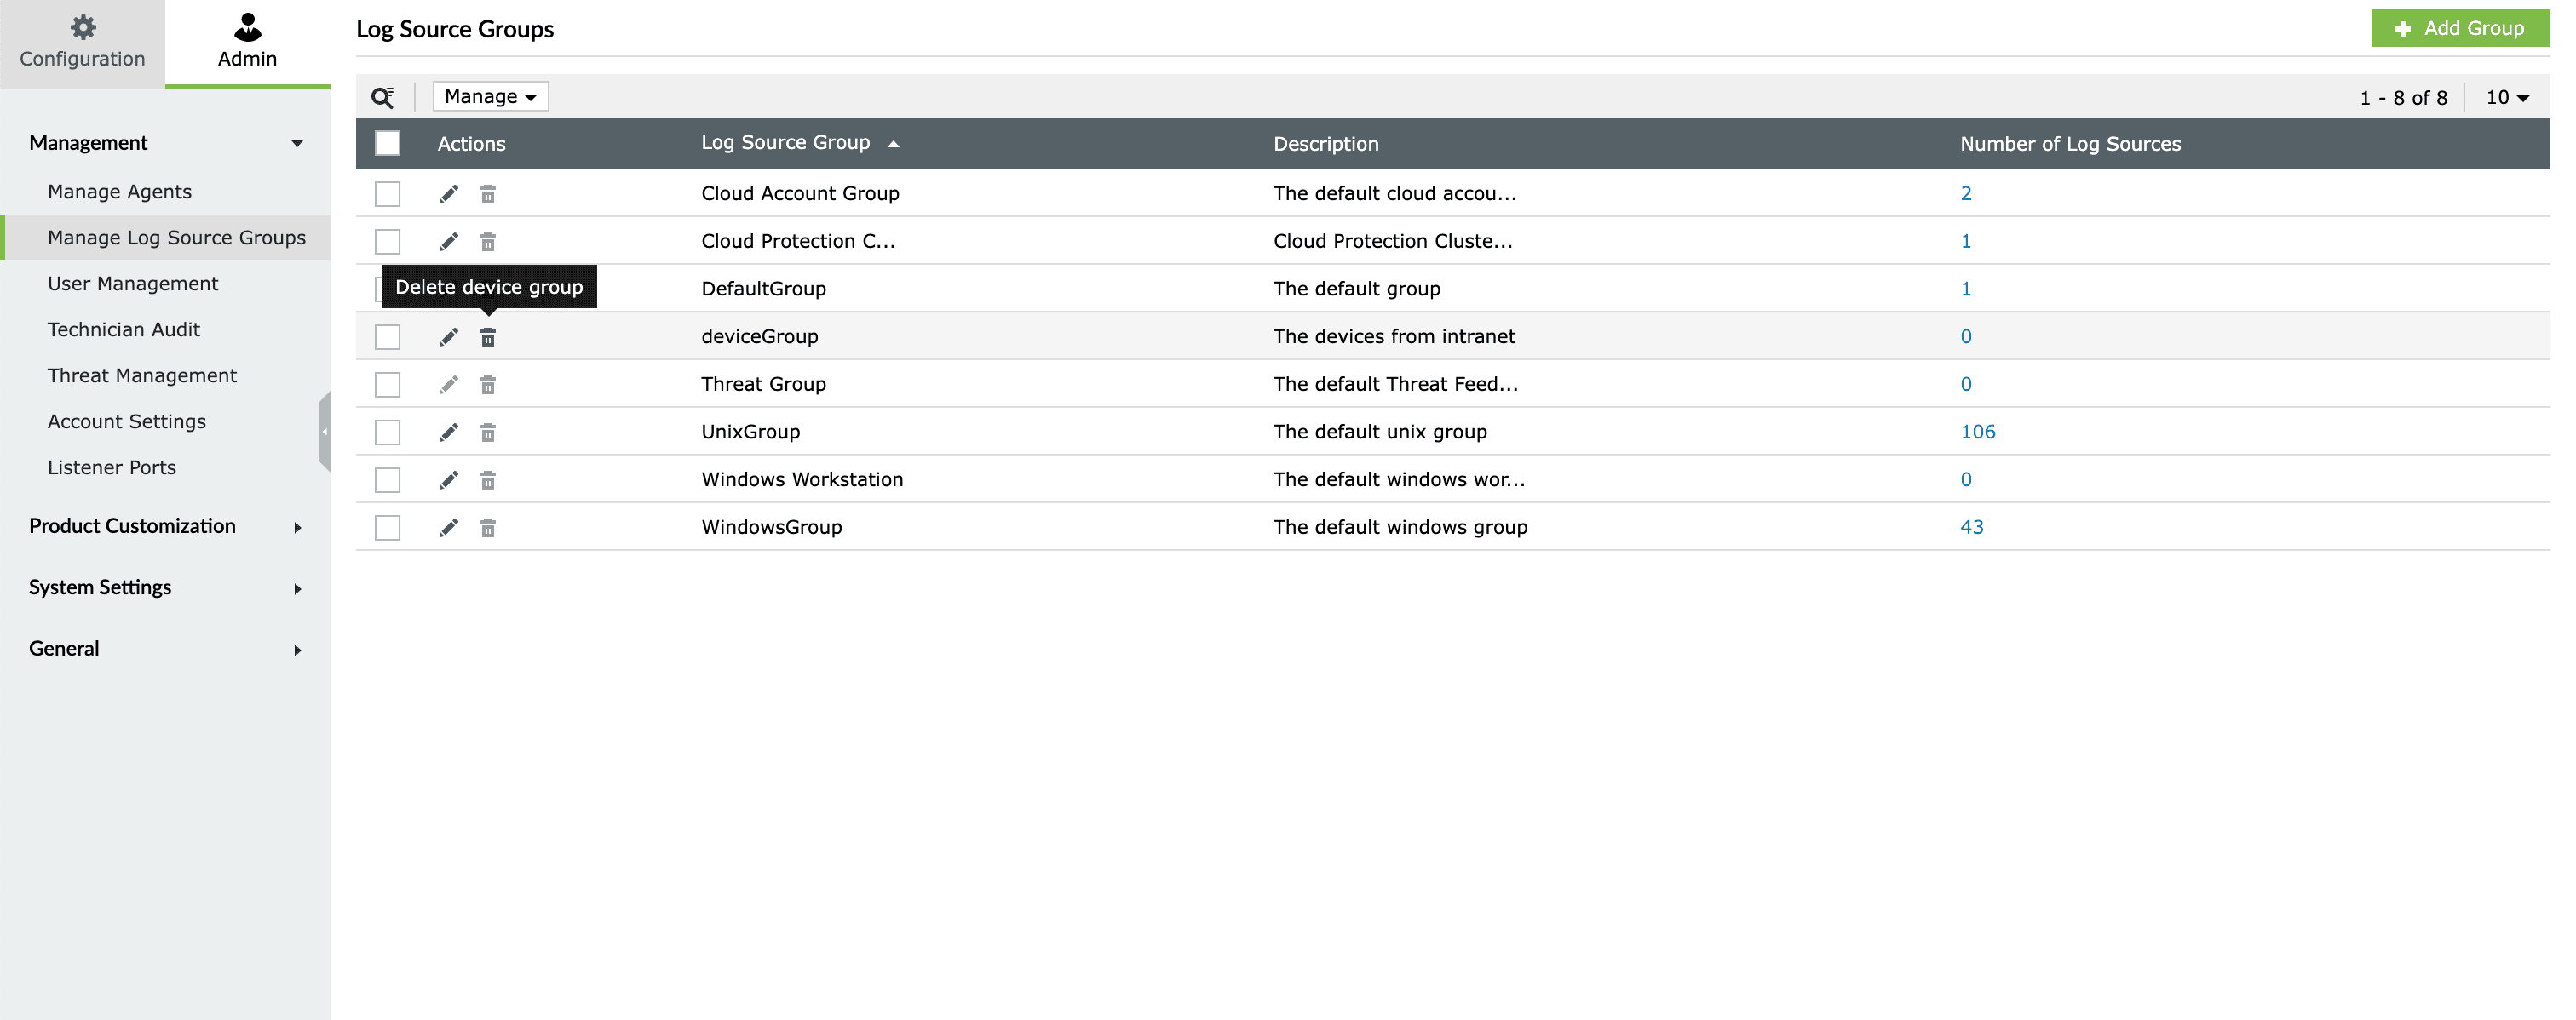2576x1020 pixels.
Task: Sort by Log Source Group column
Action: coord(800,143)
